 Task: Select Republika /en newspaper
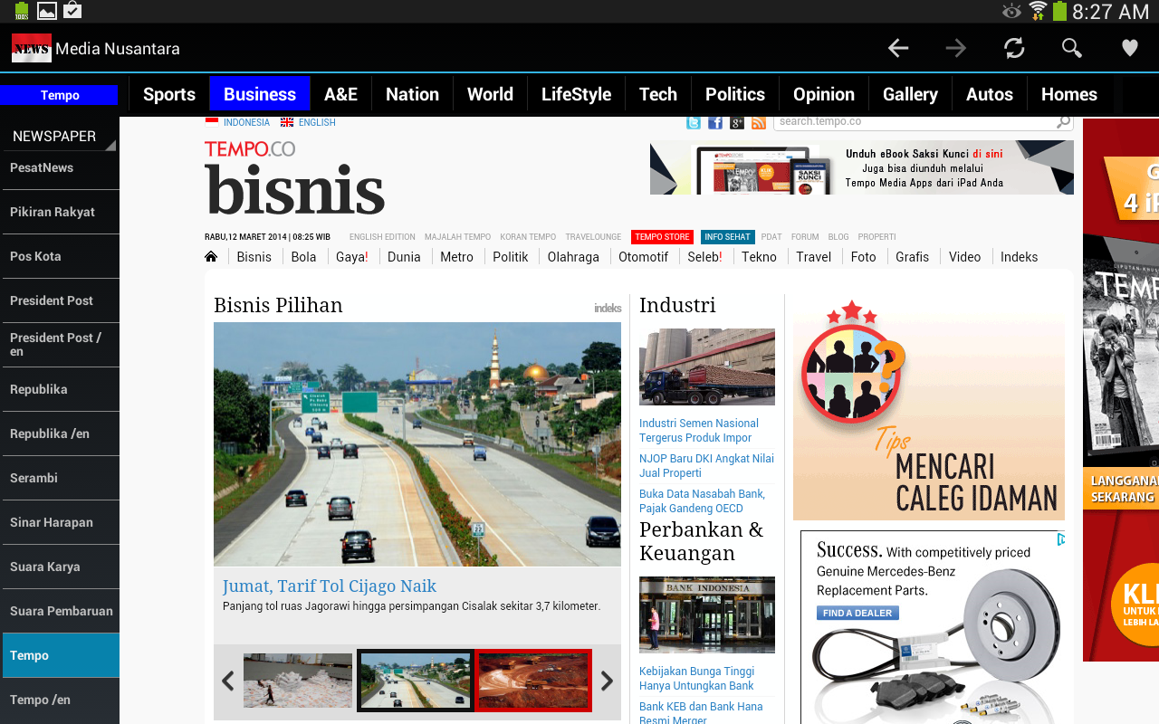click(60, 433)
